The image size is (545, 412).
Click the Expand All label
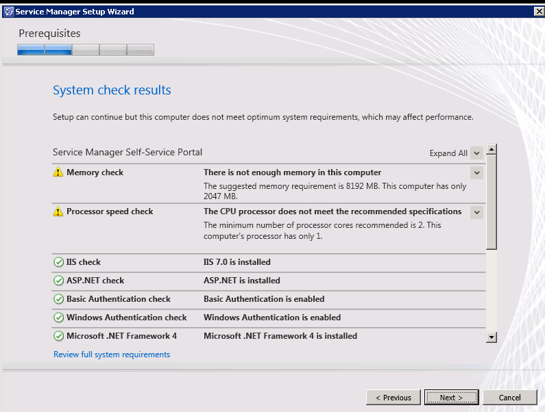[448, 153]
